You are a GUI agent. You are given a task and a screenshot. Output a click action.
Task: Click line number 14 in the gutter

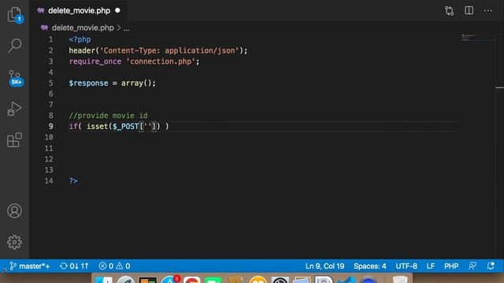tap(49, 181)
